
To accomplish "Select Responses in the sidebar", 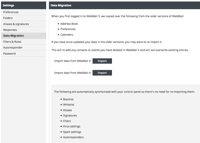I will [x=10, y=30].
